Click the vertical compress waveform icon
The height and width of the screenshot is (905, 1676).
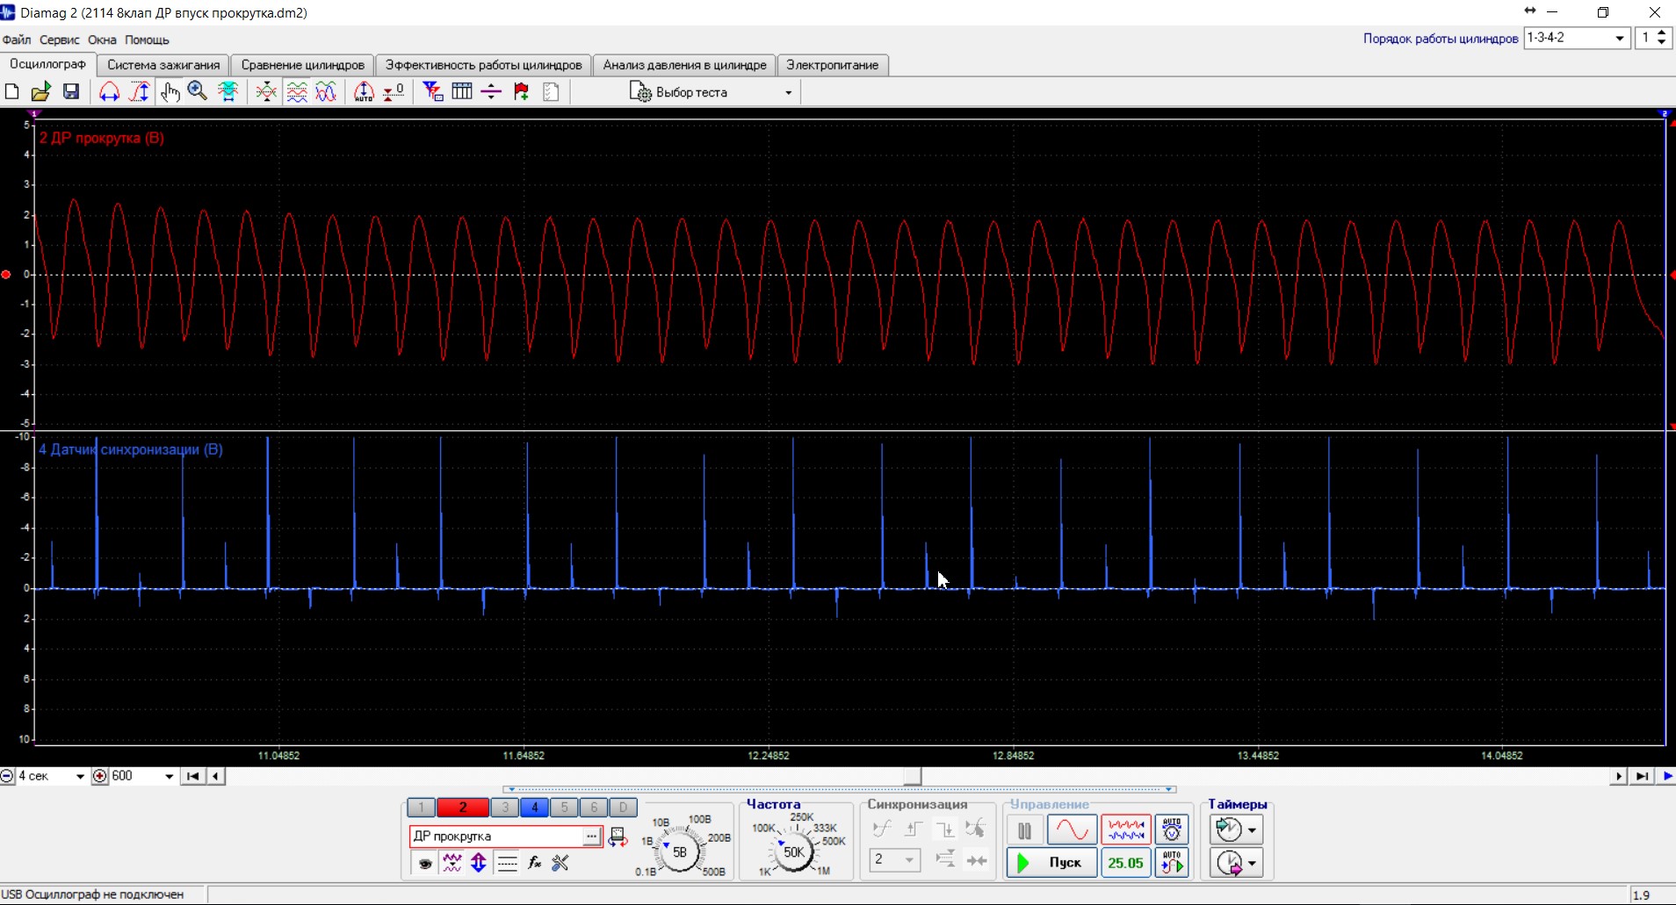click(266, 92)
